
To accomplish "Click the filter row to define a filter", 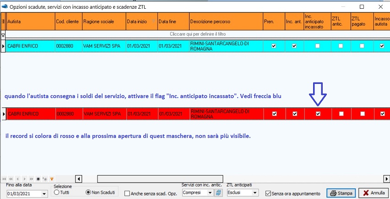I will (x=198, y=34).
